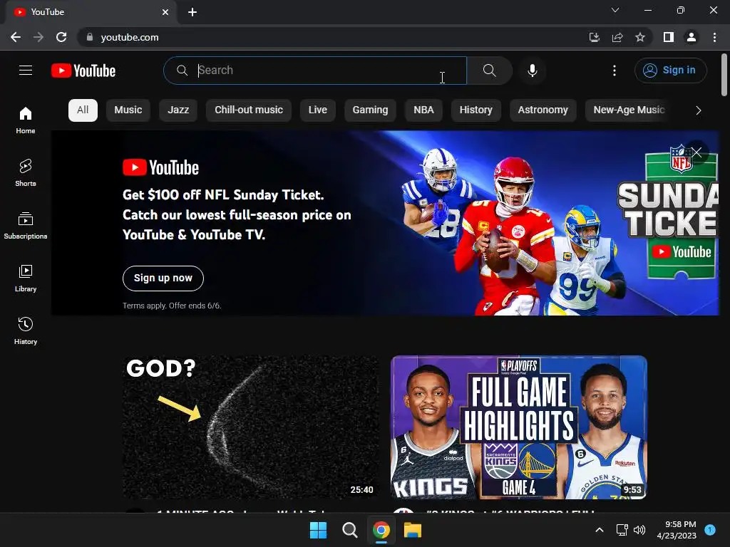The height and width of the screenshot is (547, 730).
Task: Open History in sidebar
Action: 26,330
